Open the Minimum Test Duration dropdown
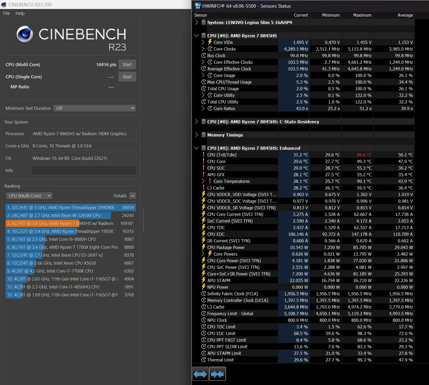The image size is (429, 385). click(x=95, y=108)
